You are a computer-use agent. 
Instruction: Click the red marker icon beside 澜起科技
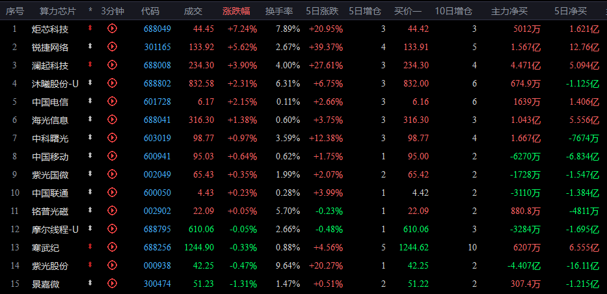[x=90, y=64]
